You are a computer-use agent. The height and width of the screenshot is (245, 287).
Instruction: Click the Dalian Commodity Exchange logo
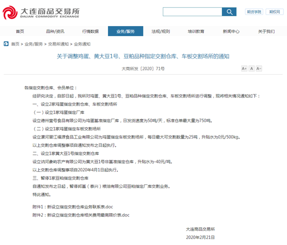tap(41, 13)
